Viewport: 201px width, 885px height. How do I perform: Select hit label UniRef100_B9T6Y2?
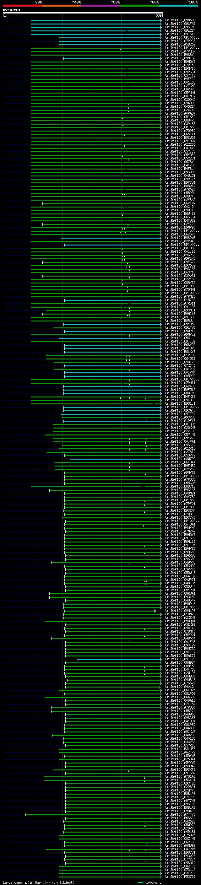[180, 34]
